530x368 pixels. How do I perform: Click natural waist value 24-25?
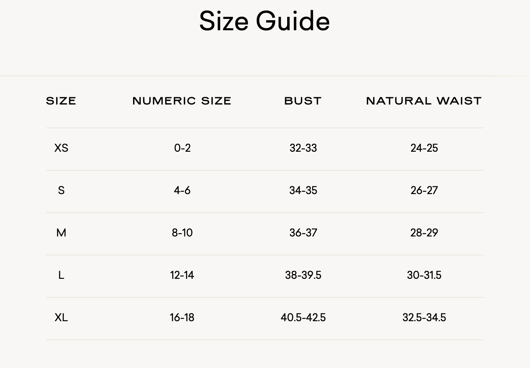tap(424, 148)
